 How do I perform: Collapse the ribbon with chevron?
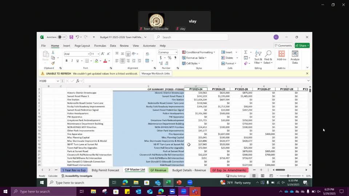[x=308, y=68]
